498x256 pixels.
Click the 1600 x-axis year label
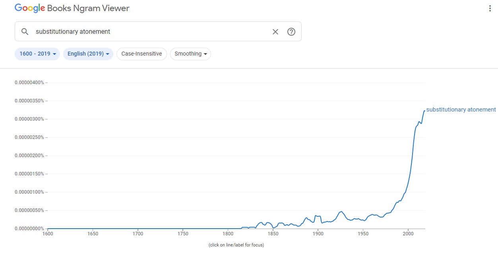click(48, 234)
